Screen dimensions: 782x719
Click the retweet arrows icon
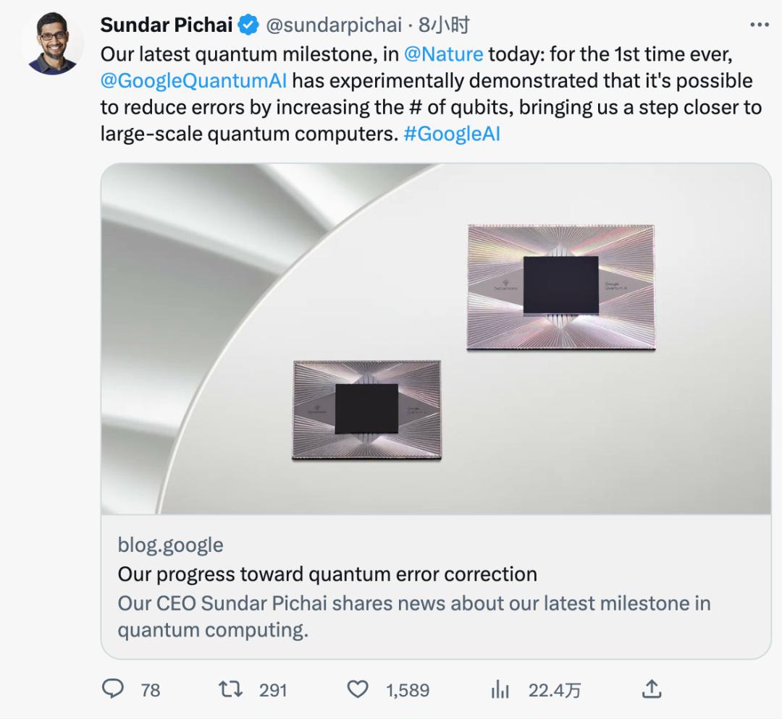point(231,689)
